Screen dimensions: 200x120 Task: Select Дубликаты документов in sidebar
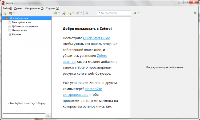pos(25,26)
